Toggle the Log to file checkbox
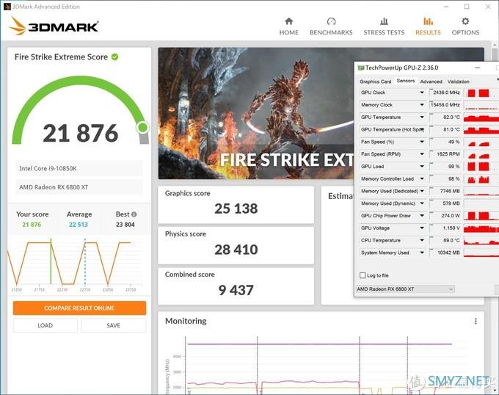The image size is (499, 395). (363, 275)
